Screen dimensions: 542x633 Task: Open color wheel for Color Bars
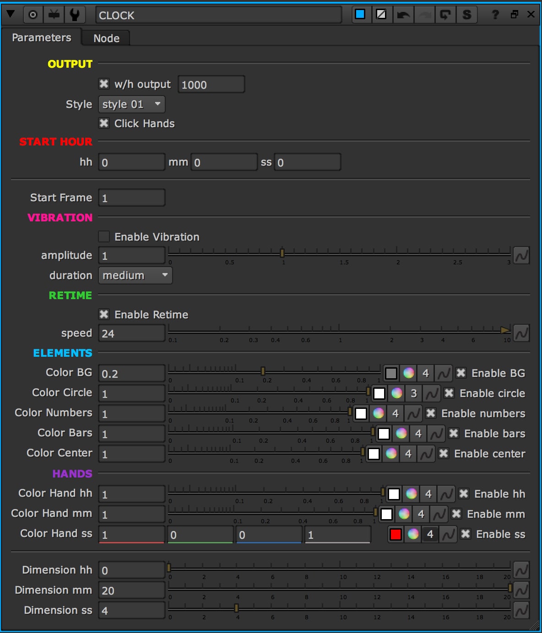pos(401,434)
